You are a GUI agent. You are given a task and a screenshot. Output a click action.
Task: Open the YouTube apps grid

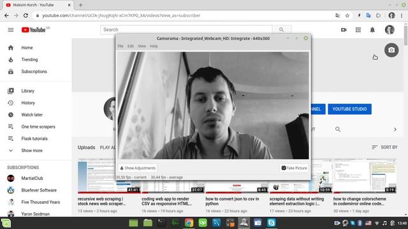tap(358, 30)
